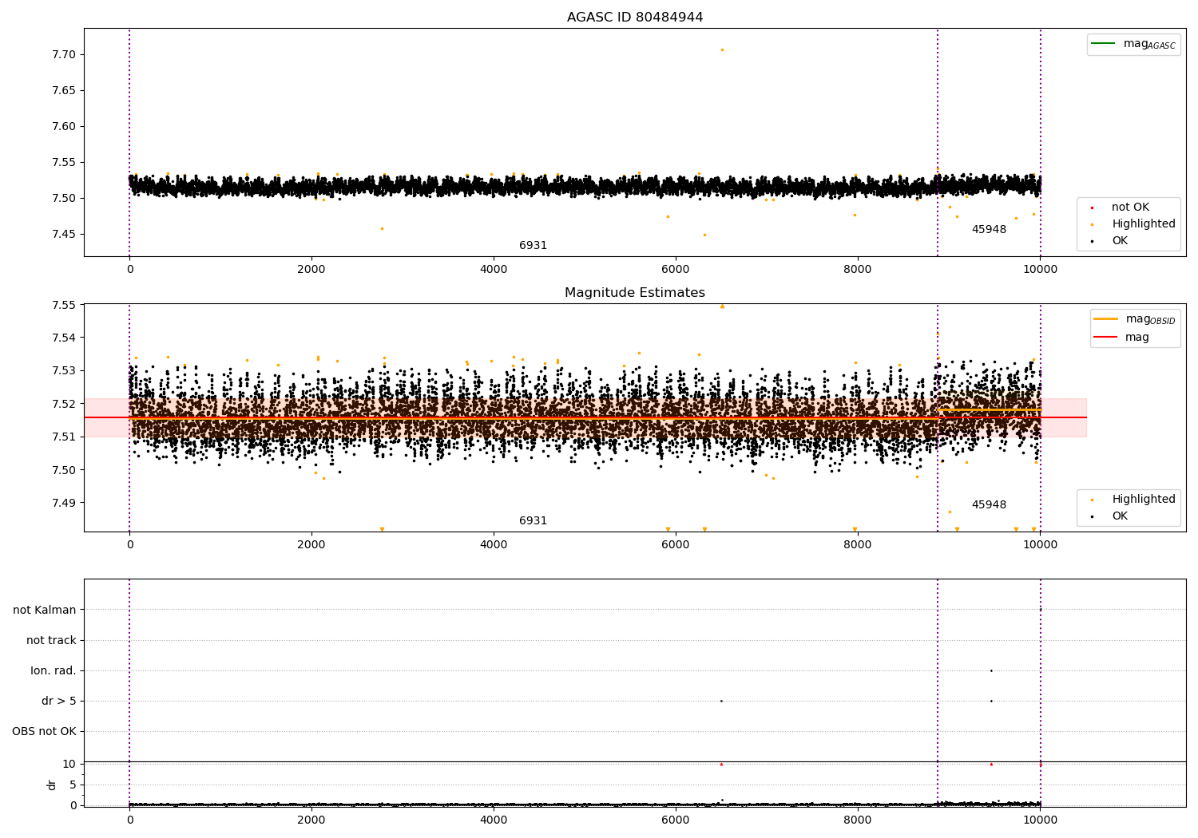Click the 5 tick on the dr axis

coord(73,785)
